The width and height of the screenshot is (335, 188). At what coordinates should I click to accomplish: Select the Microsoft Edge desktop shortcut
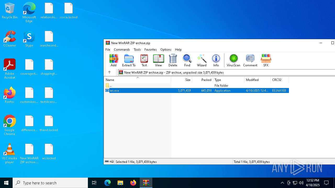click(29, 13)
